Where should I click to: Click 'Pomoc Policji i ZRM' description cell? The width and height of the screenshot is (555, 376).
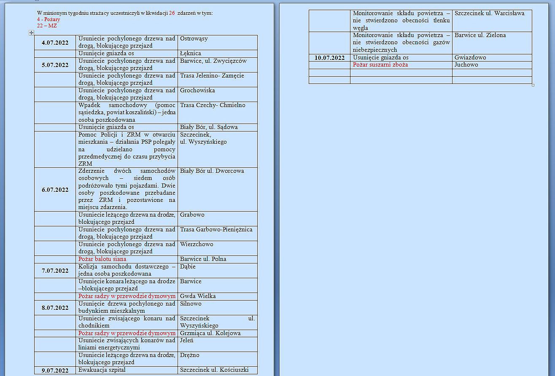(x=127, y=149)
